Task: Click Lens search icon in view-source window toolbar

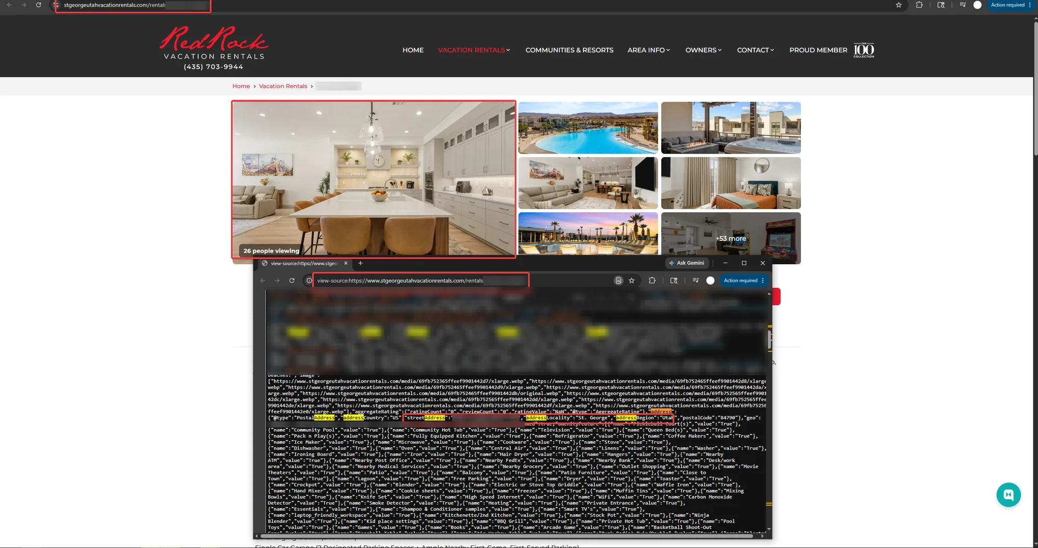Action: 674,280
